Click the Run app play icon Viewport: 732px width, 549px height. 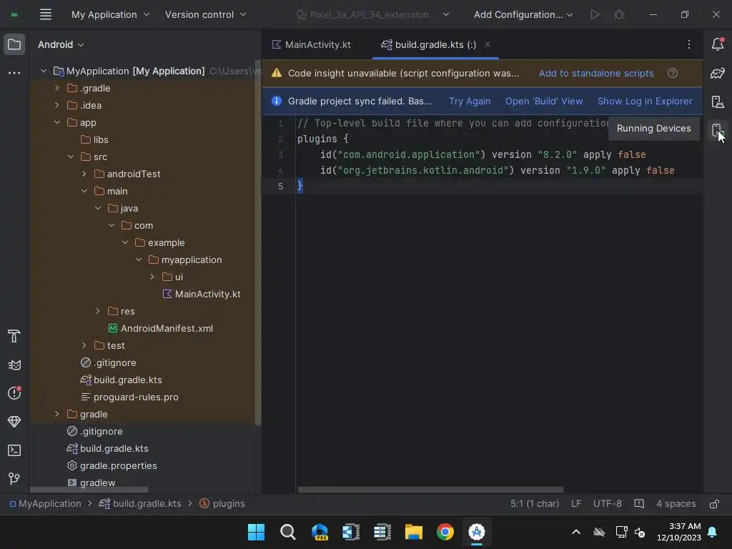click(x=594, y=14)
